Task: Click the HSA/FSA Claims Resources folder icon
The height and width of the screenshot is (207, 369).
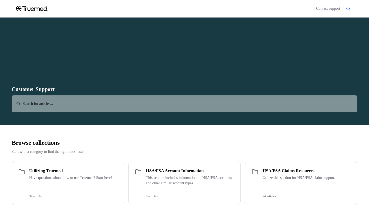Action: pos(255,172)
